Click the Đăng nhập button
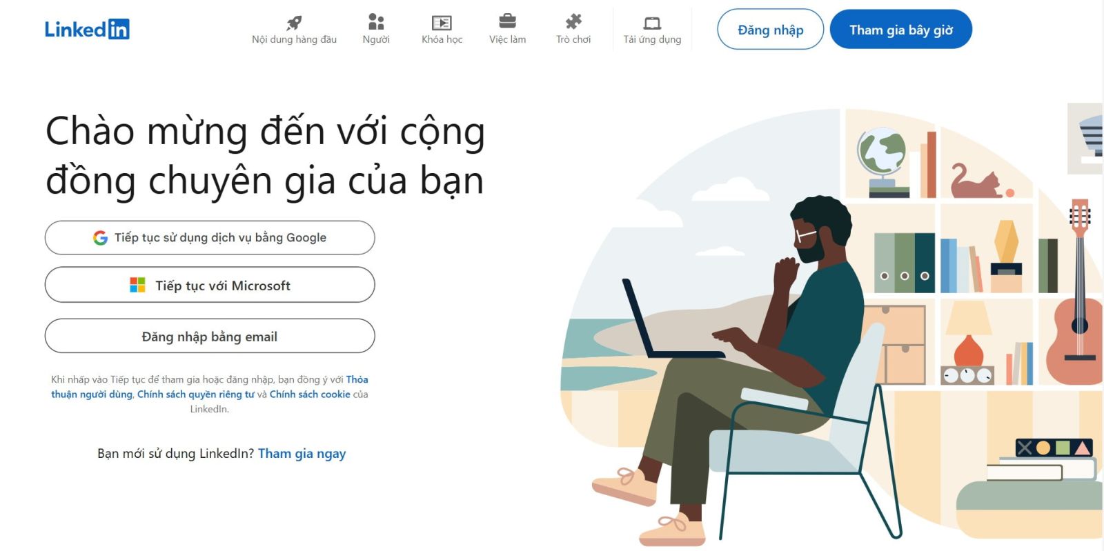 click(771, 30)
